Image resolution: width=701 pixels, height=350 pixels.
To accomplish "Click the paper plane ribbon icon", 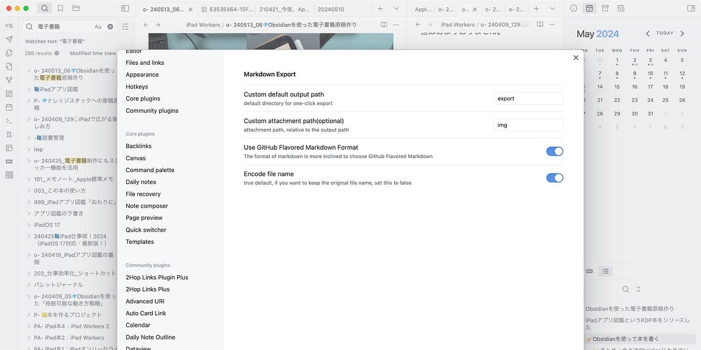I will point(9,39).
